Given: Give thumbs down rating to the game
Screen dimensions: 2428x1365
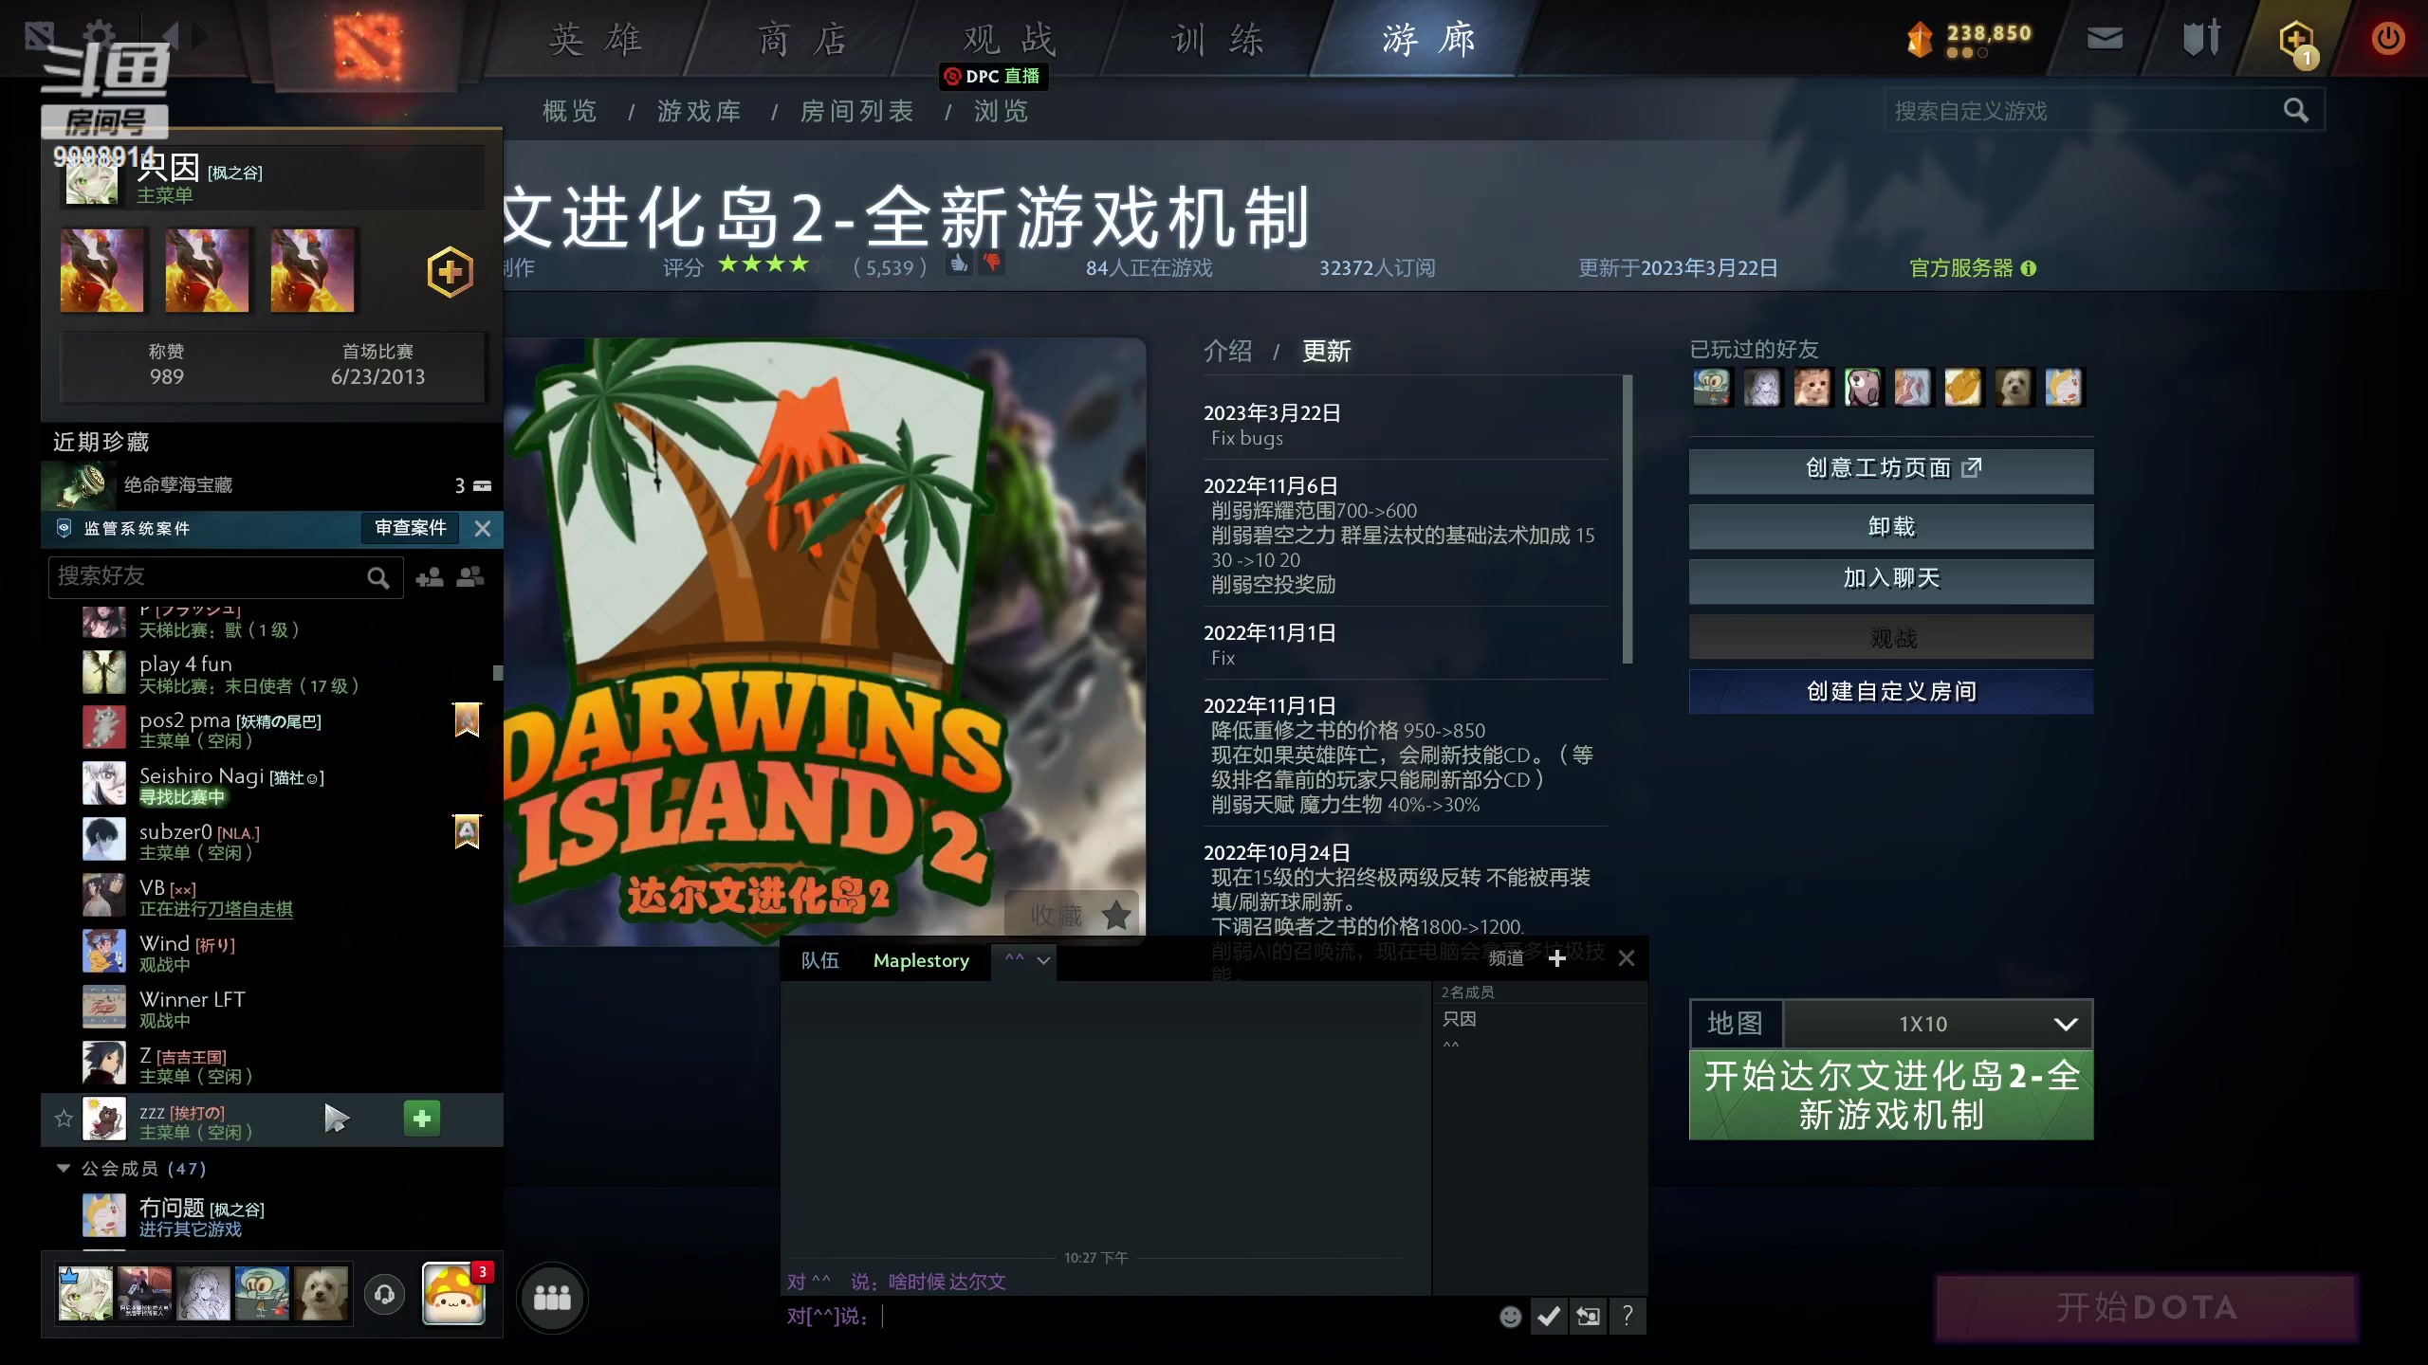Looking at the screenshot, I should [x=992, y=264].
